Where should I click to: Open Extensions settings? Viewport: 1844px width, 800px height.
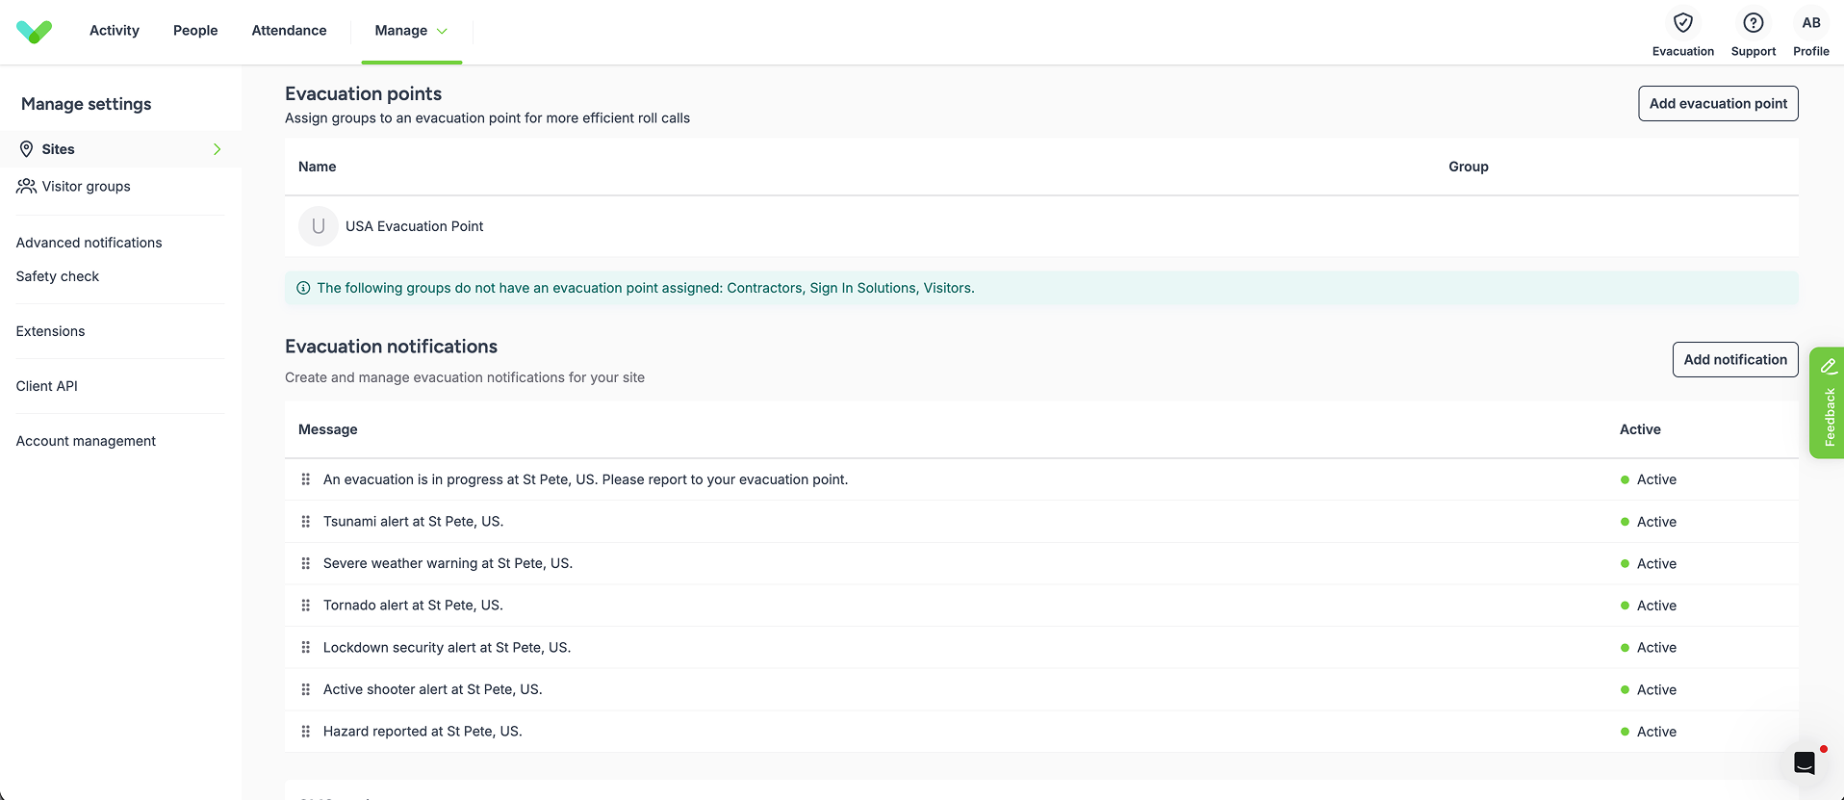coord(50,331)
